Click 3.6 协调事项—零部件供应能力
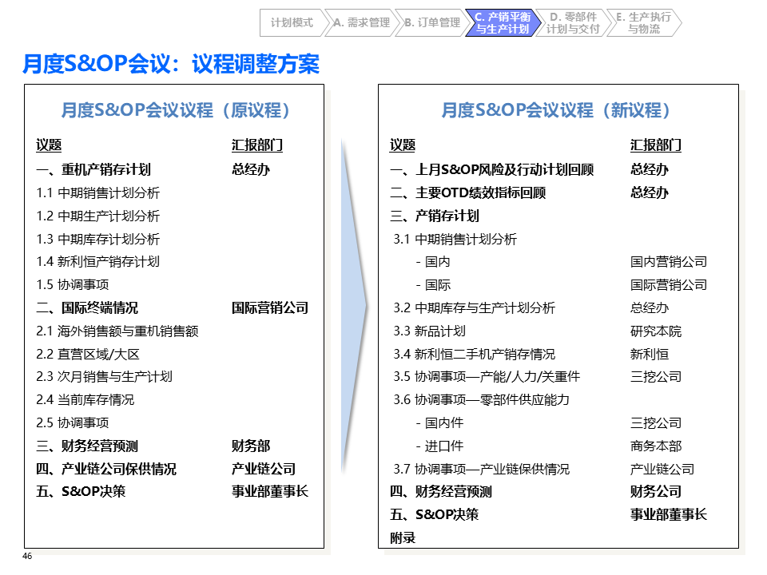The height and width of the screenshot is (575, 767). (x=481, y=400)
